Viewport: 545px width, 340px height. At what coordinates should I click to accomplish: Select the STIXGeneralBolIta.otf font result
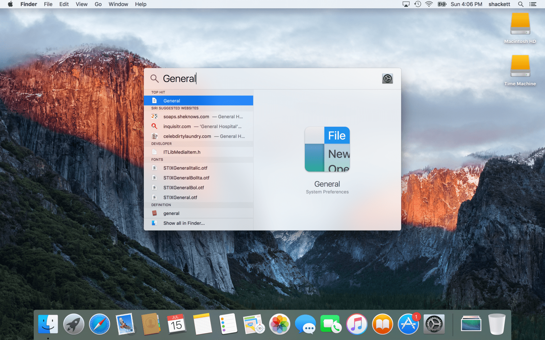pos(198,178)
